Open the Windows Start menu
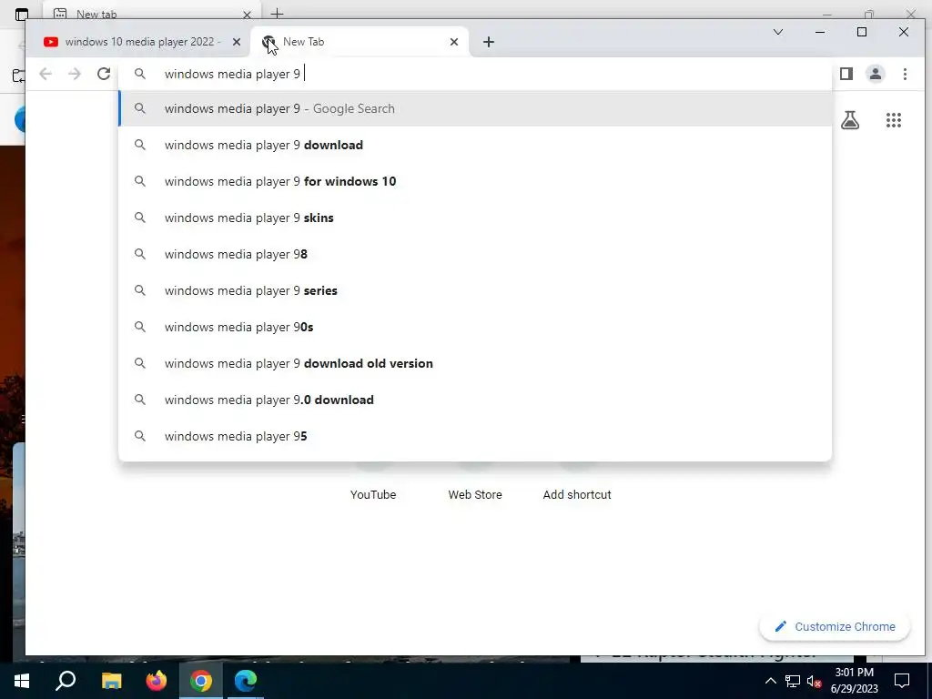932x699 pixels. pyautogui.click(x=22, y=681)
